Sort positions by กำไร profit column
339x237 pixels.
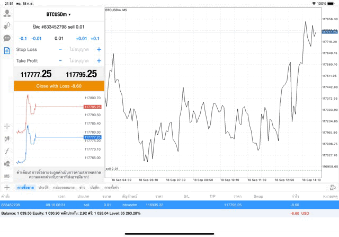point(295,196)
